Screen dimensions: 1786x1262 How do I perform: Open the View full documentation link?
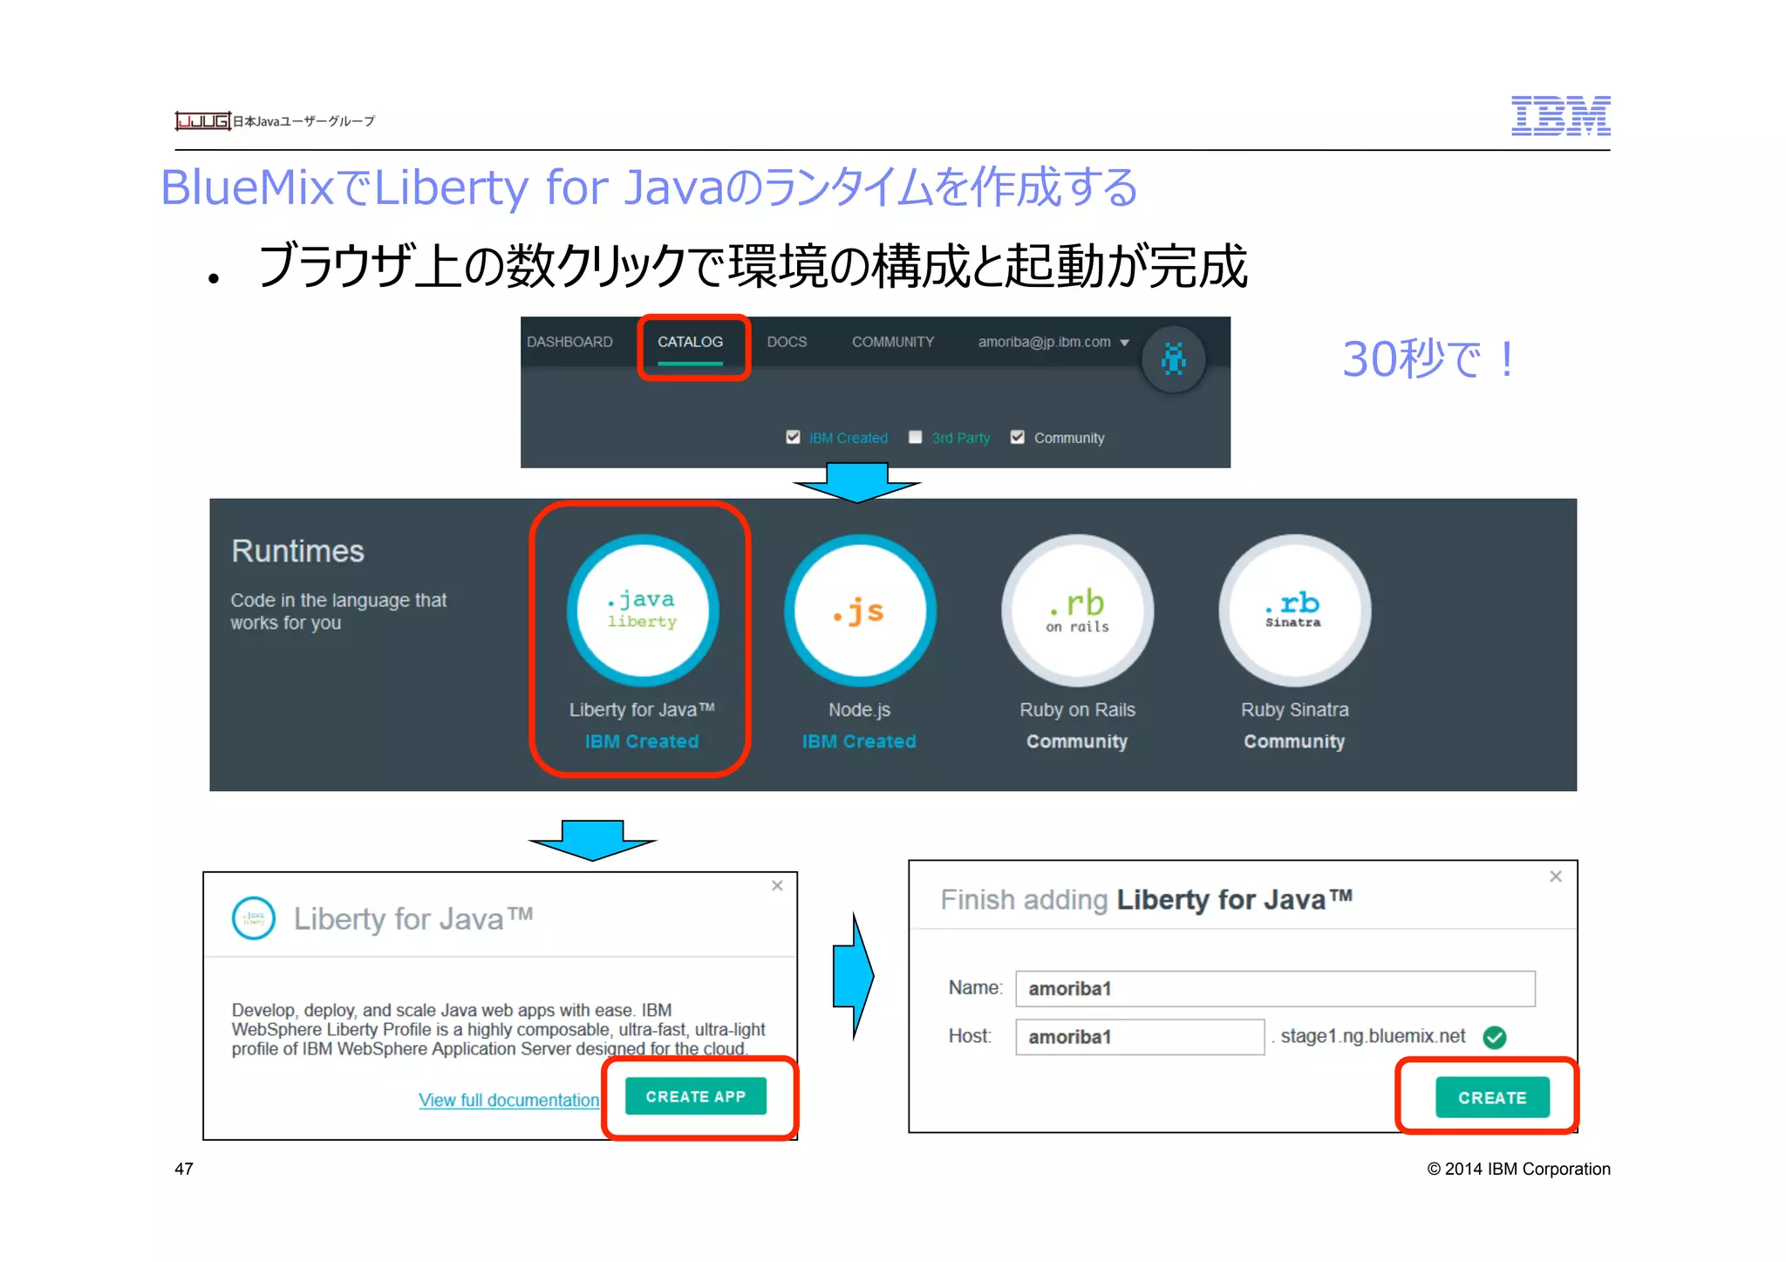(x=508, y=1100)
